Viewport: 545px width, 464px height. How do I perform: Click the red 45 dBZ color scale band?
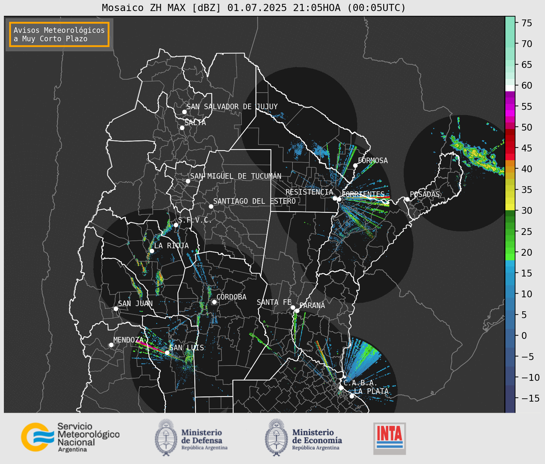tap(510, 151)
